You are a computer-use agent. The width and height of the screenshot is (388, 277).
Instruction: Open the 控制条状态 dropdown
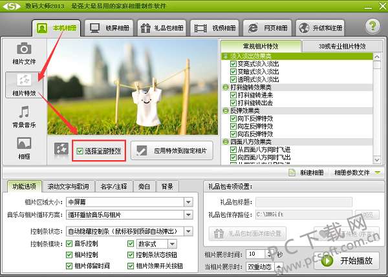click(x=188, y=231)
